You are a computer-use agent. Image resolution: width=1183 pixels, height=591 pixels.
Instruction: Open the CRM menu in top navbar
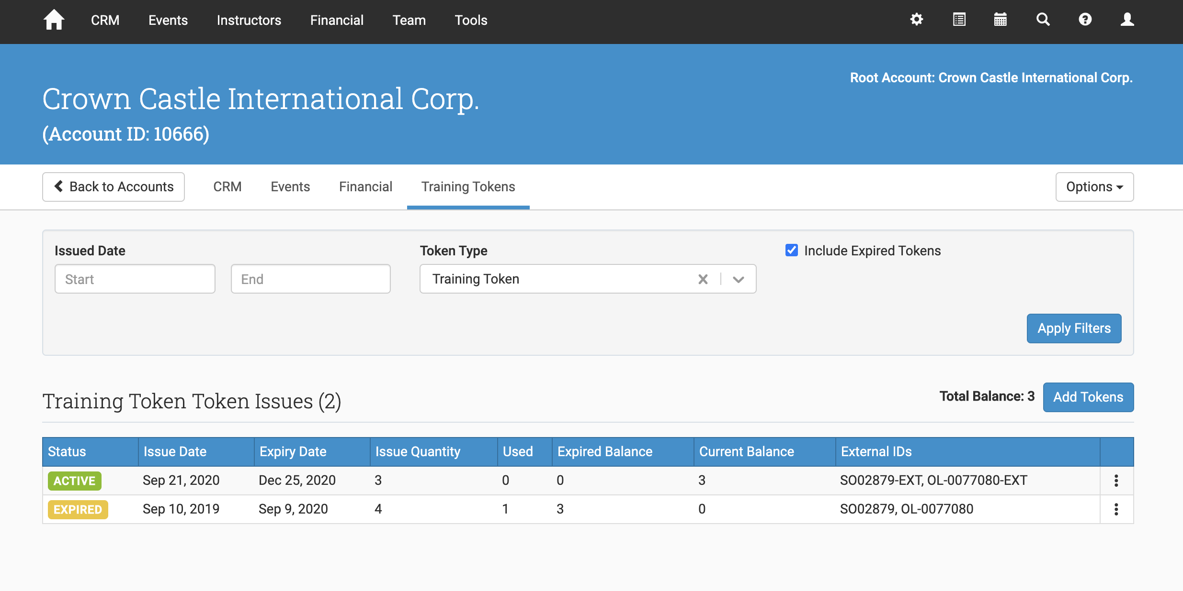105,20
